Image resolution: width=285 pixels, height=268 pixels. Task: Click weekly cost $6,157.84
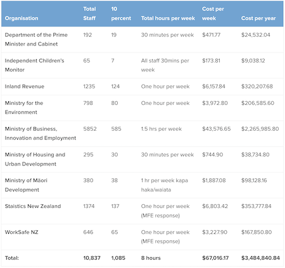point(213,87)
